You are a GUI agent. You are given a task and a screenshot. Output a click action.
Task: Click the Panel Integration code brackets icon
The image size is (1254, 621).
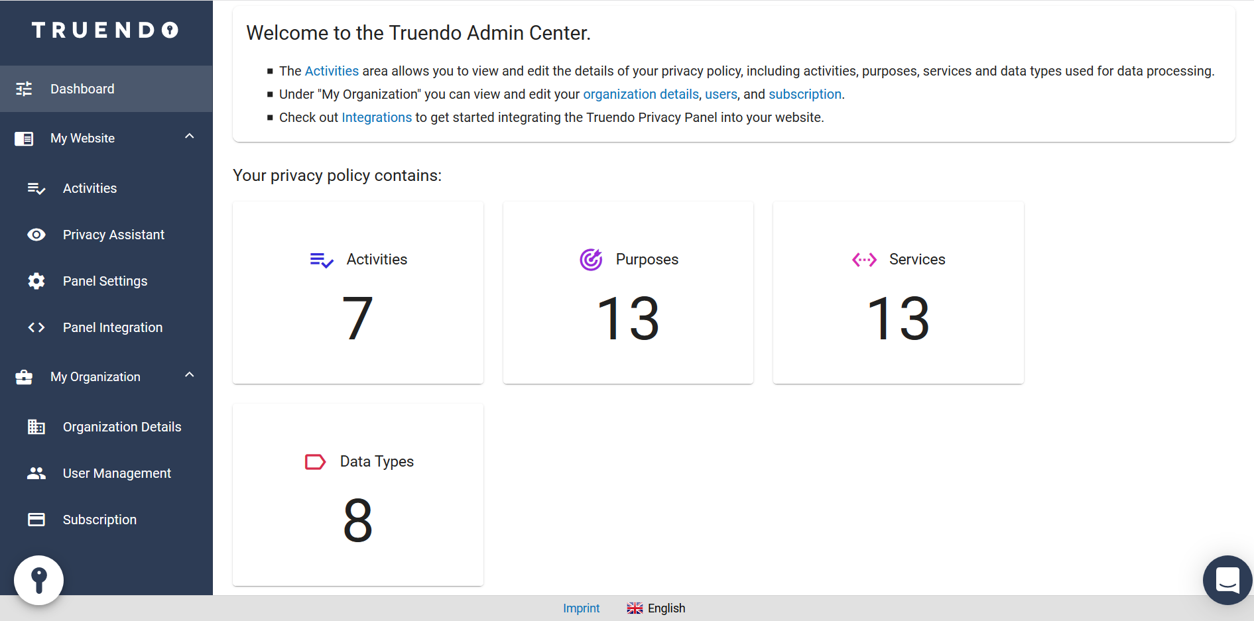[36, 327]
